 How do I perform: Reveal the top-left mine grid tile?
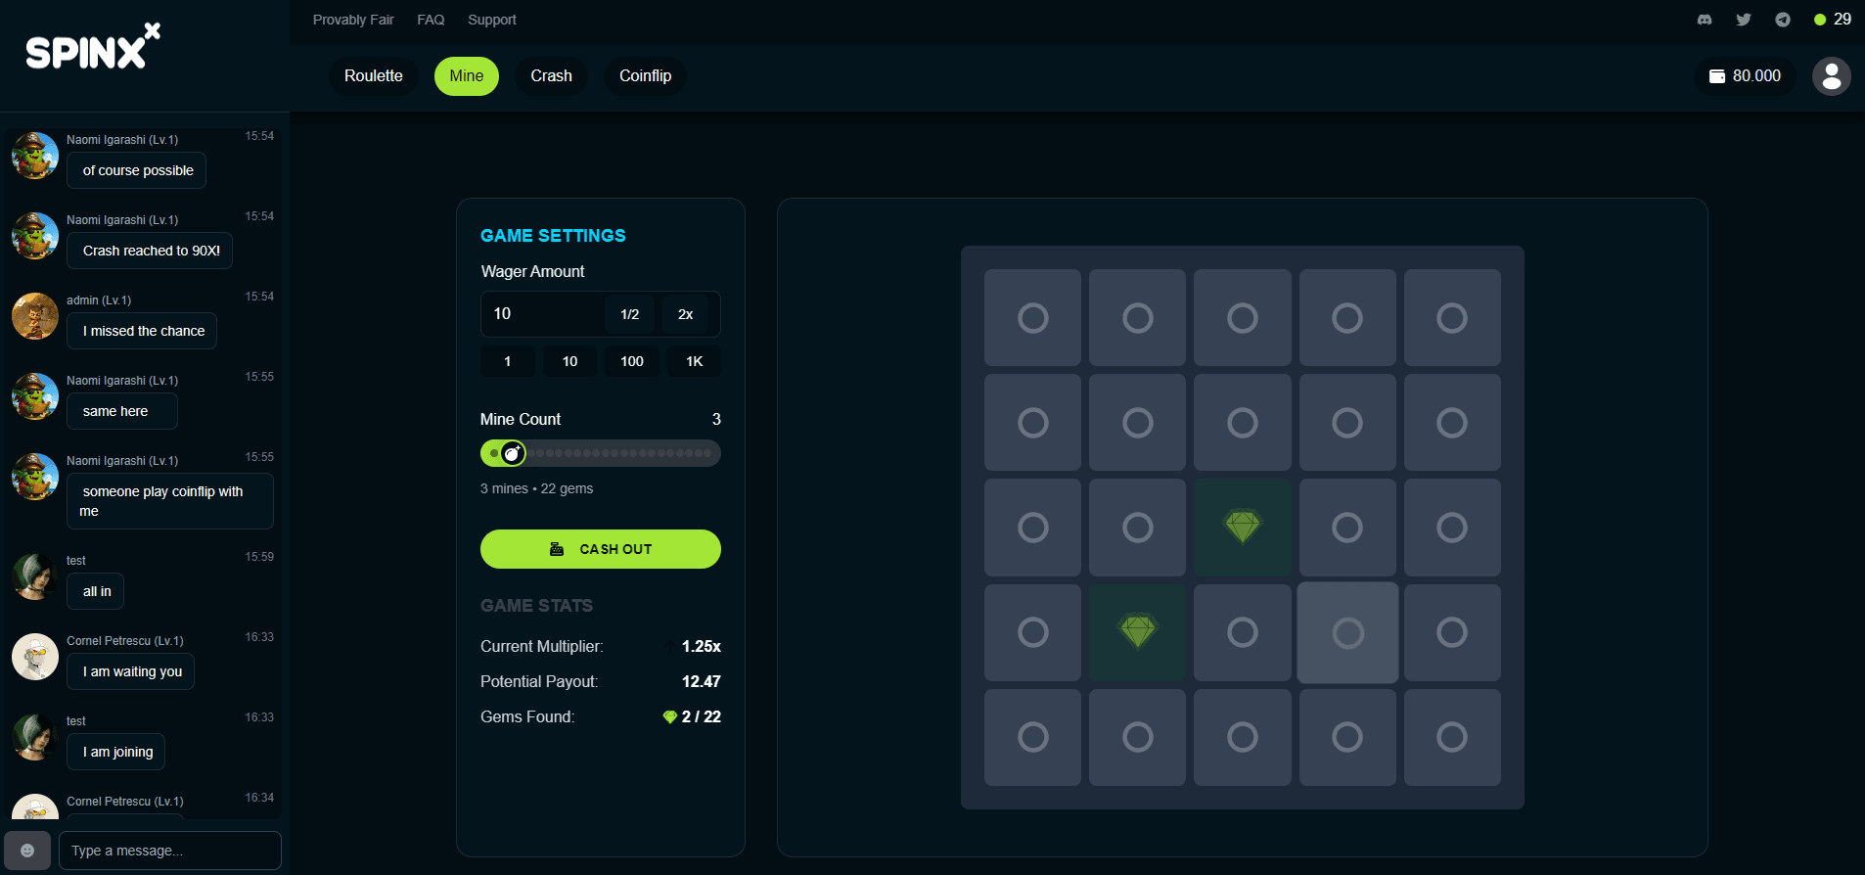click(x=1032, y=318)
